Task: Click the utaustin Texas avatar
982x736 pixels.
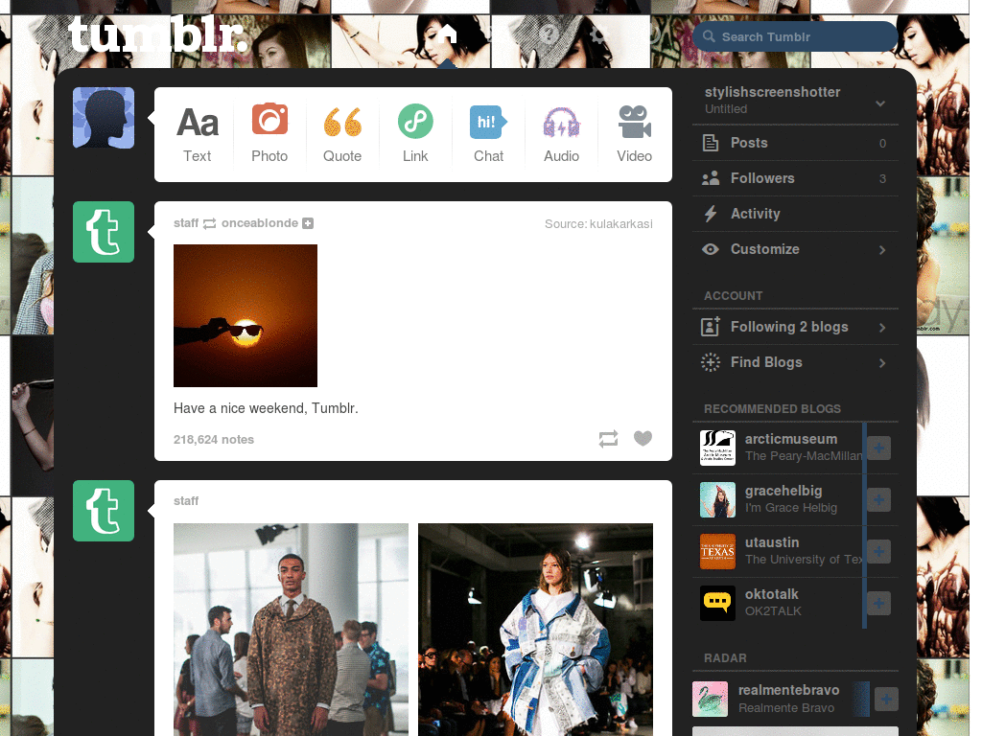Action: pyautogui.click(x=717, y=551)
